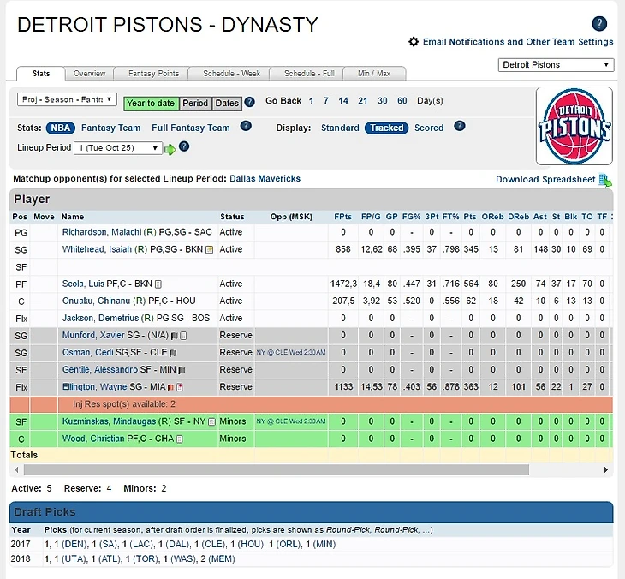This screenshot has width=625, height=579.
Task: Switch stats range to Period
Action: coord(195,104)
